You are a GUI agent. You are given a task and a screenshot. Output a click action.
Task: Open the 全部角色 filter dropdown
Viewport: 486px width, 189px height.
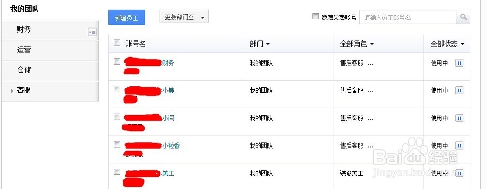(x=357, y=44)
